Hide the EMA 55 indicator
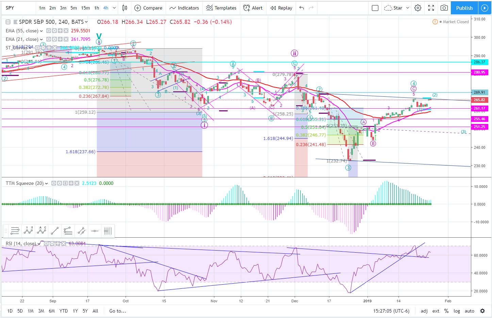Screen dimensions: 492x318 (49, 31)
